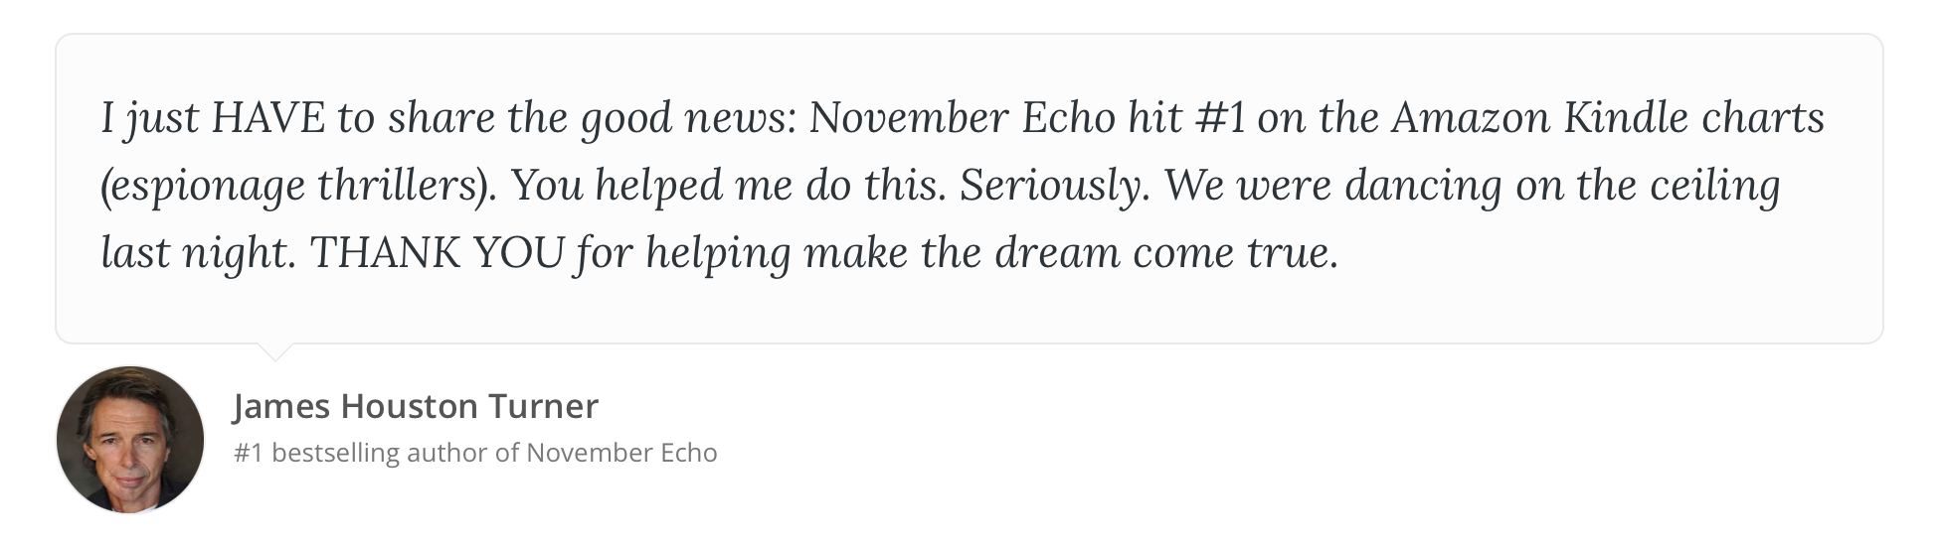
Task: Click '(espionage thrillers)' in the quote
Action: click(x=298, y=186)
